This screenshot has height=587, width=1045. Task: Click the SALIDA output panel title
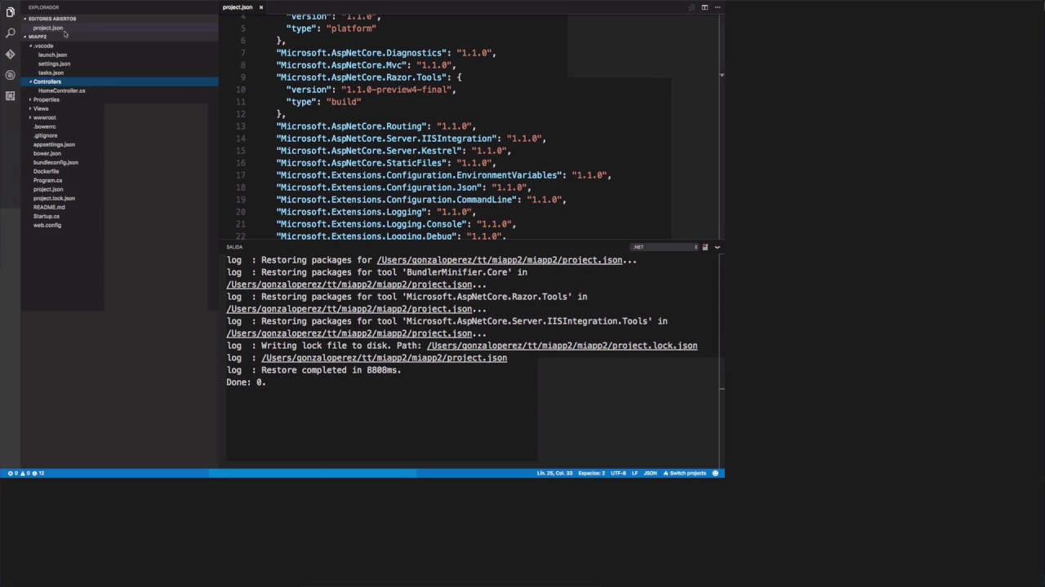point(234,247)
